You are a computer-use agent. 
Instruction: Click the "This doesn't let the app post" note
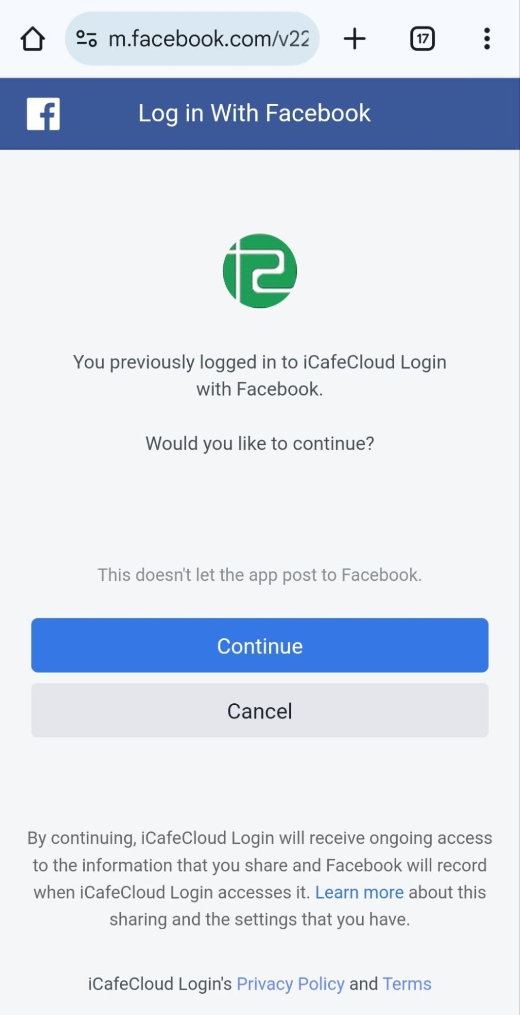click(260, 575)
